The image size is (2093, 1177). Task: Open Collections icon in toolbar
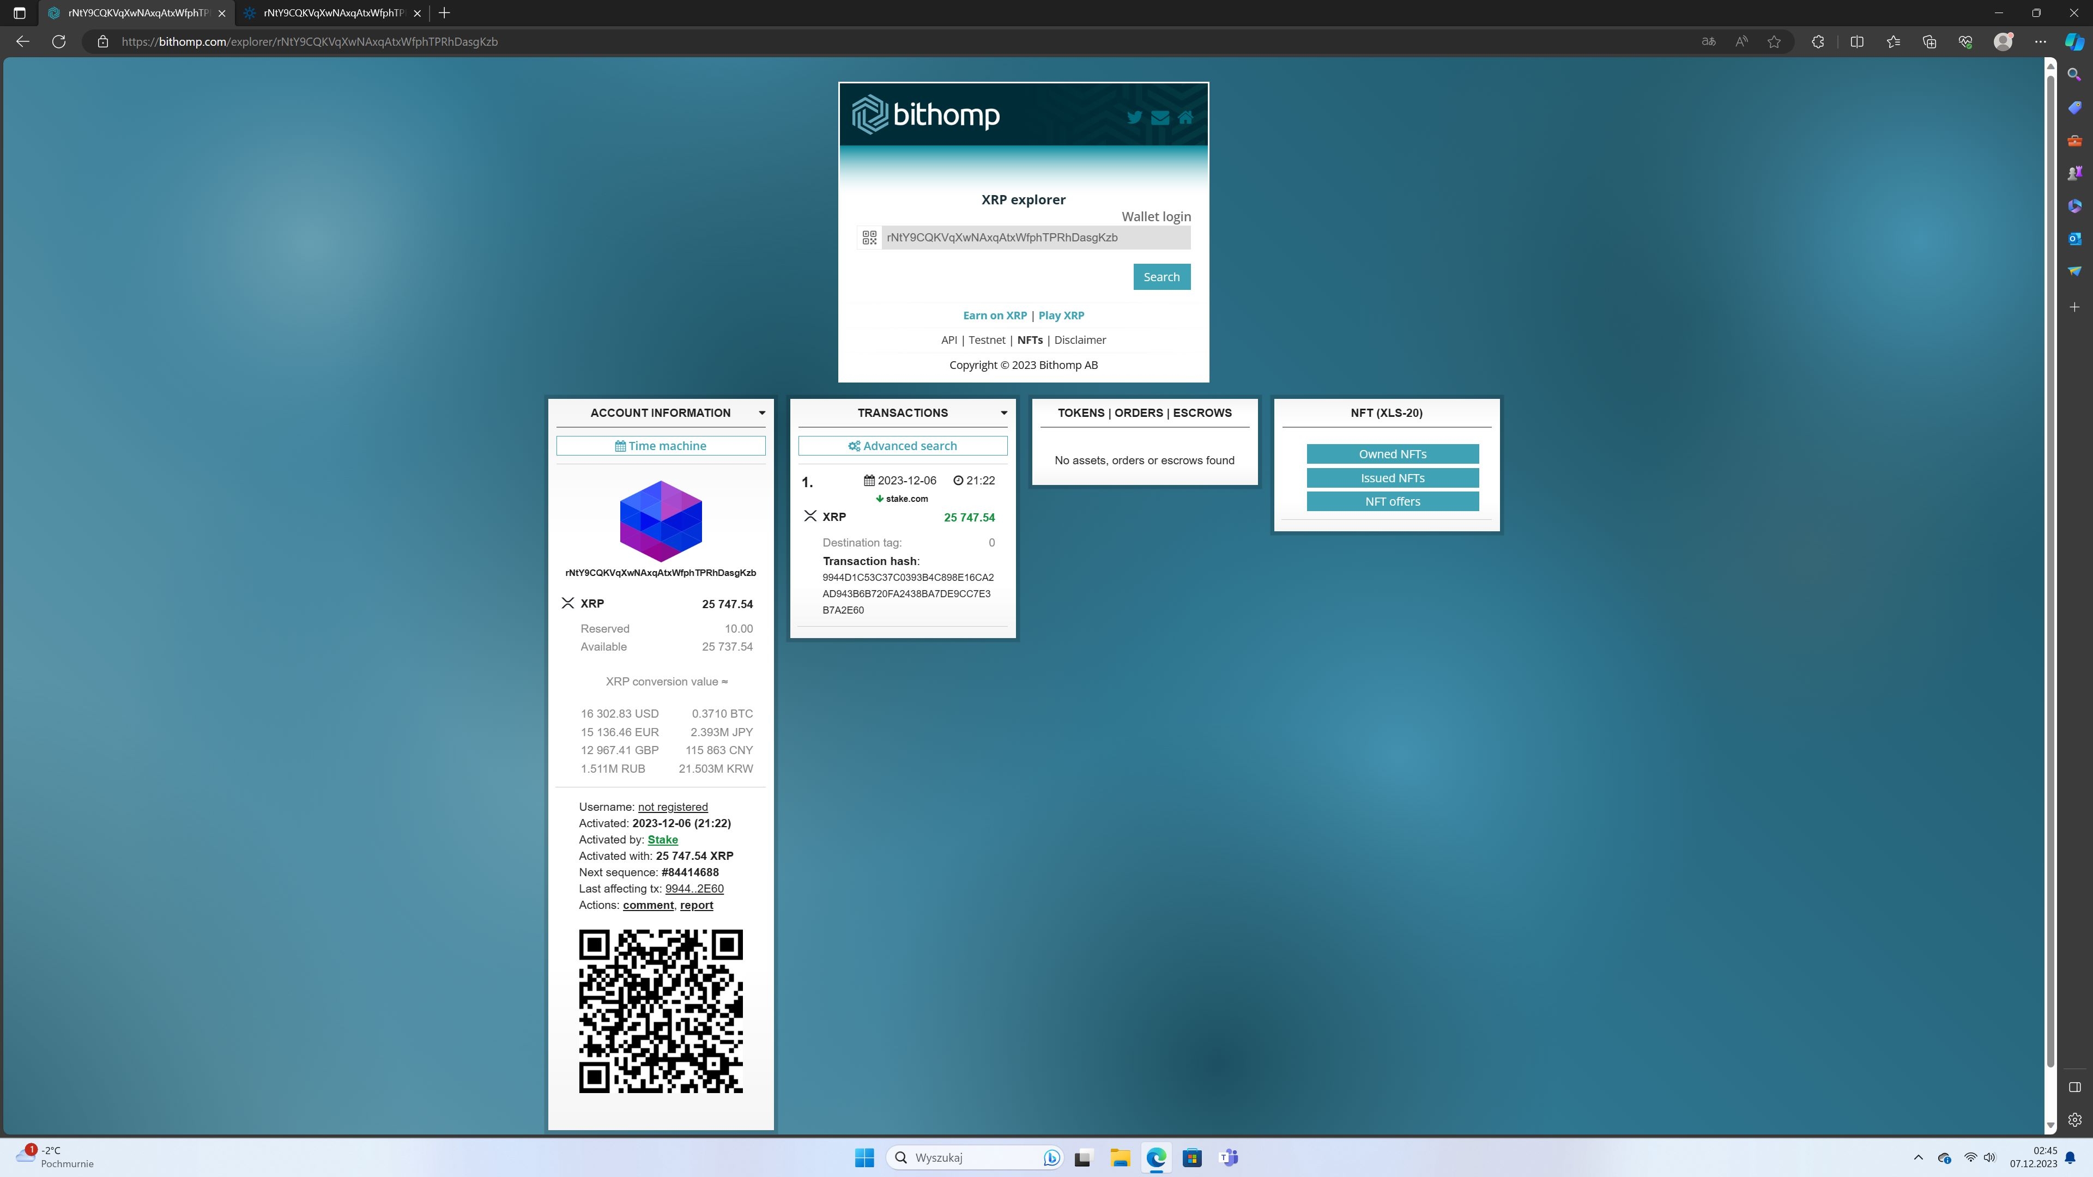[x=1929, y=41]
